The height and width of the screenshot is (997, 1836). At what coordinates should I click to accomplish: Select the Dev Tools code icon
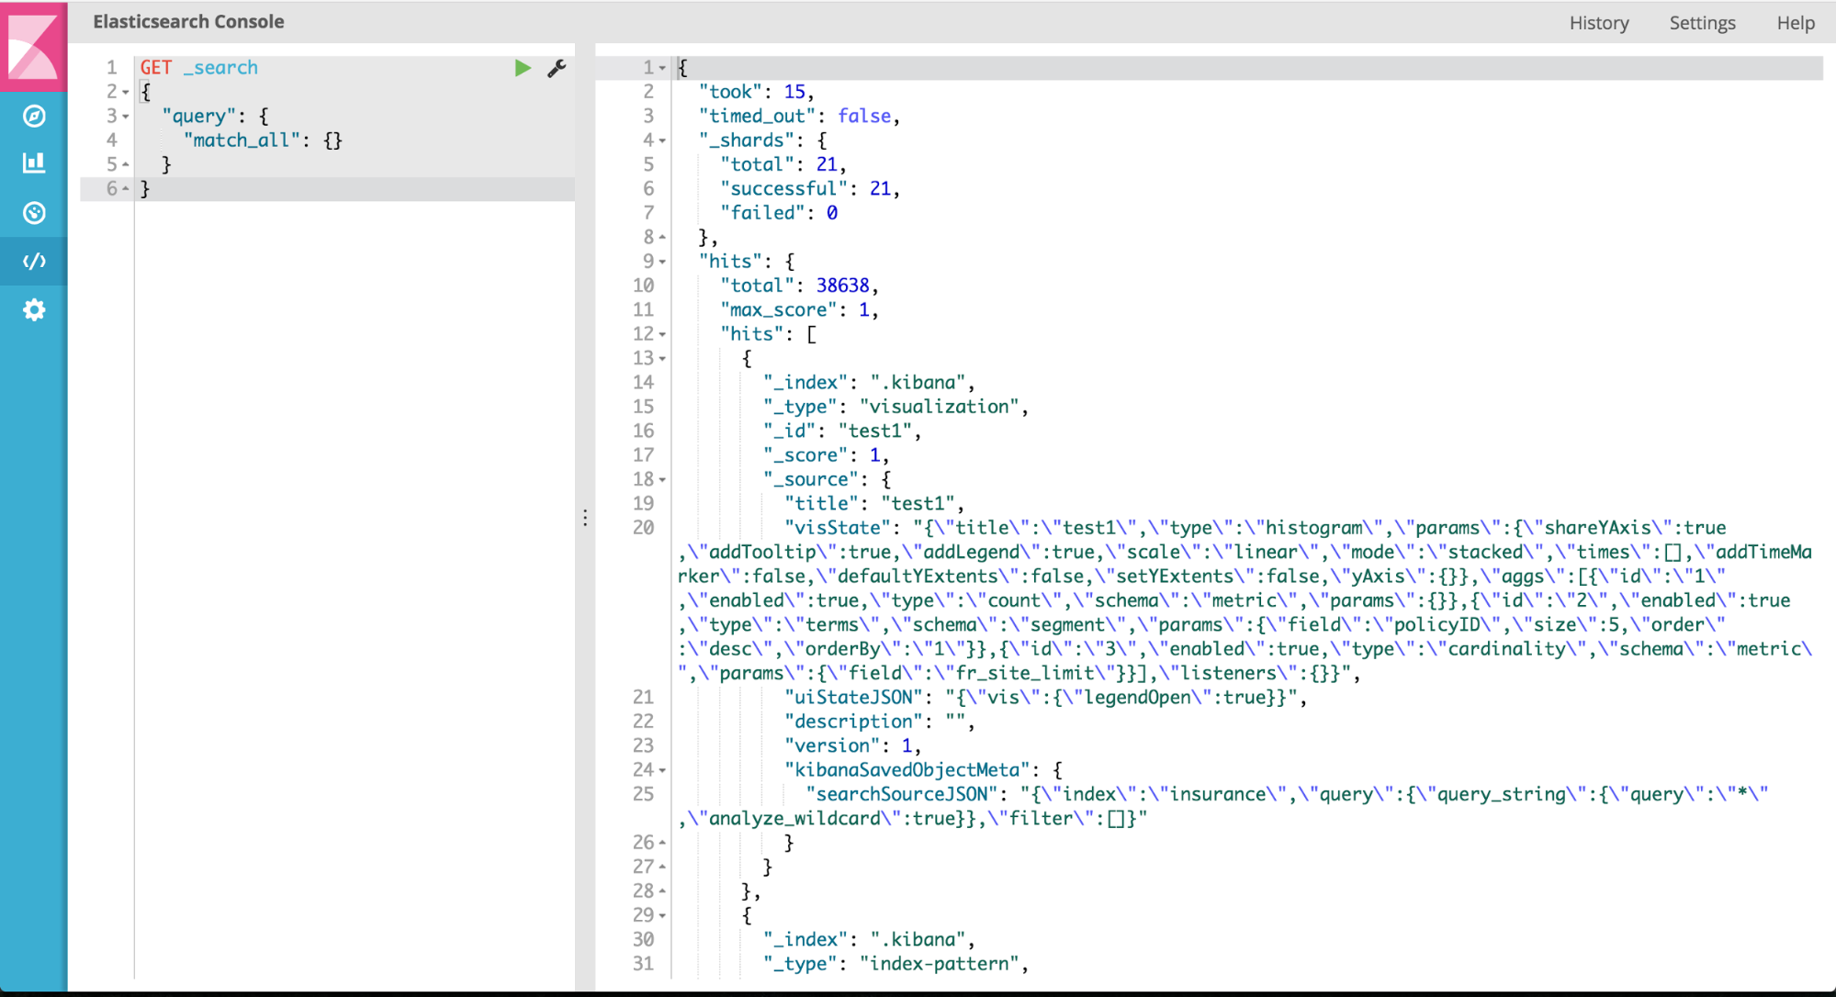[x=34, y=262]
